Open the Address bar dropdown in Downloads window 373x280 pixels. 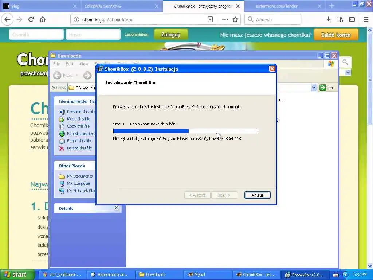click(314, 87)
